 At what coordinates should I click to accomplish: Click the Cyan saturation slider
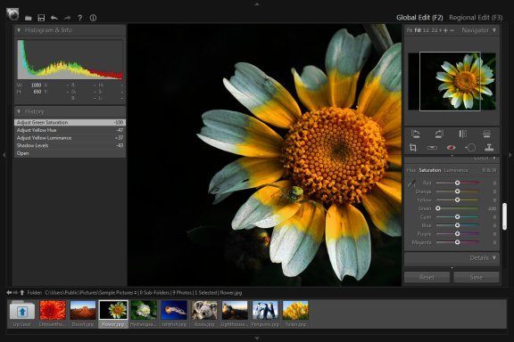pyautogui.click(x=457, y=216)
